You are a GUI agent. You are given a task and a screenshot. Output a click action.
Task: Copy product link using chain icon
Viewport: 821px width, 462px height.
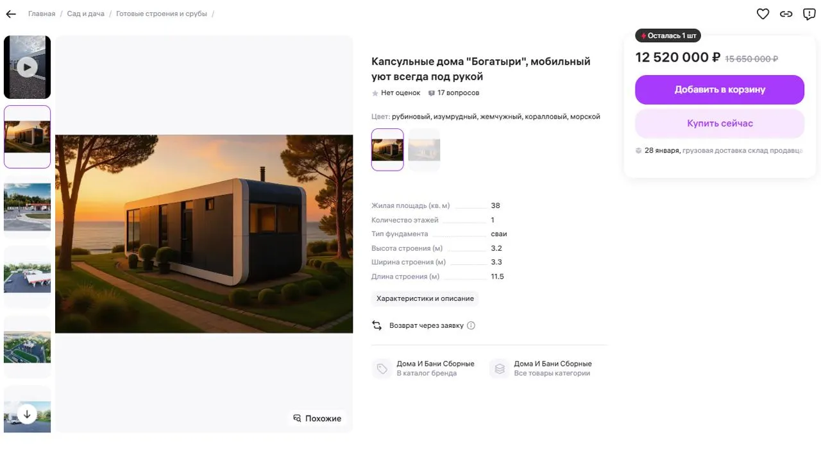click(x=786, y=13)
